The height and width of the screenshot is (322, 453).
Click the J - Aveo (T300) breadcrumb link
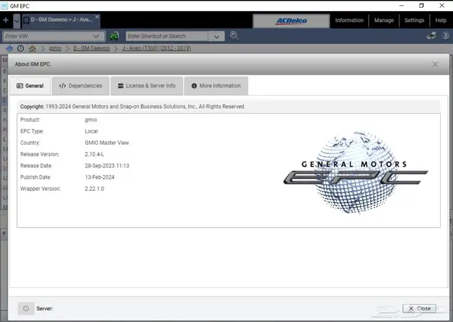pos(158,48)
